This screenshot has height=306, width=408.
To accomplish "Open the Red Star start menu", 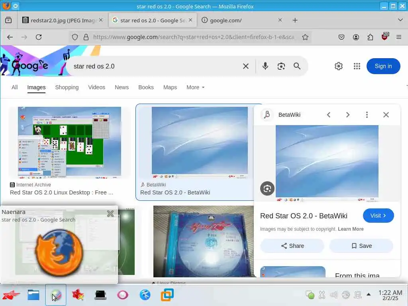I will point(11,295).
